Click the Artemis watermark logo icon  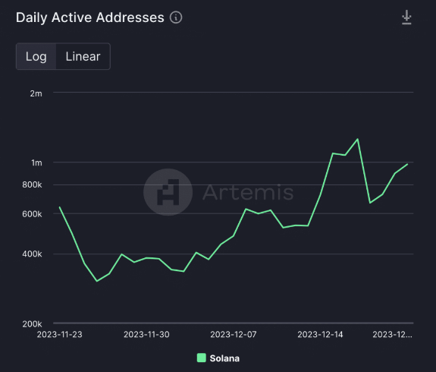(168, 192)
